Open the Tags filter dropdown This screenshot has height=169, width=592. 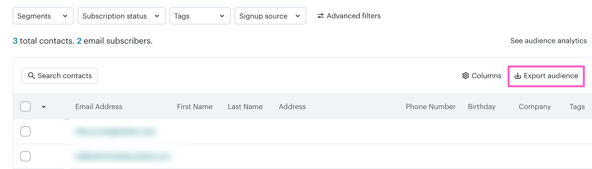click(x=200, y=16)
